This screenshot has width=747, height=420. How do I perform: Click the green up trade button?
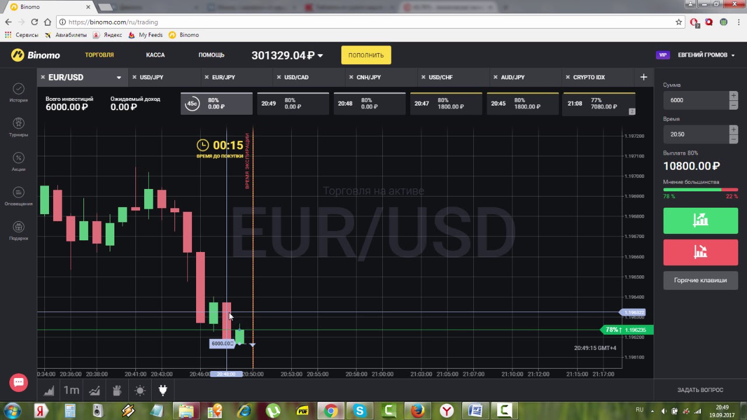700,220
